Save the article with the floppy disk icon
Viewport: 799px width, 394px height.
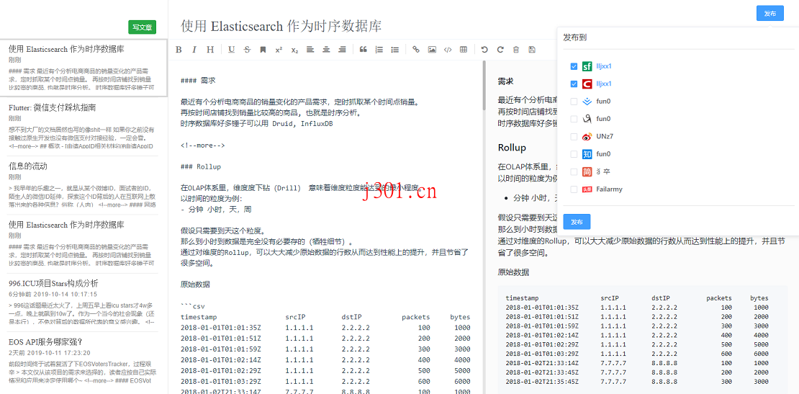[x=532, y=50]
